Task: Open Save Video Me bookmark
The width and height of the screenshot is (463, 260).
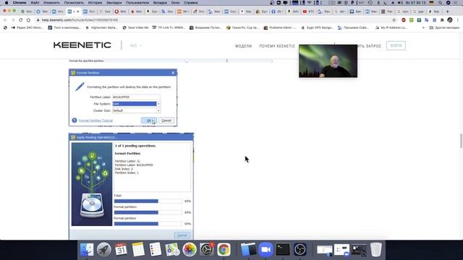Action: tap(135, 27)
